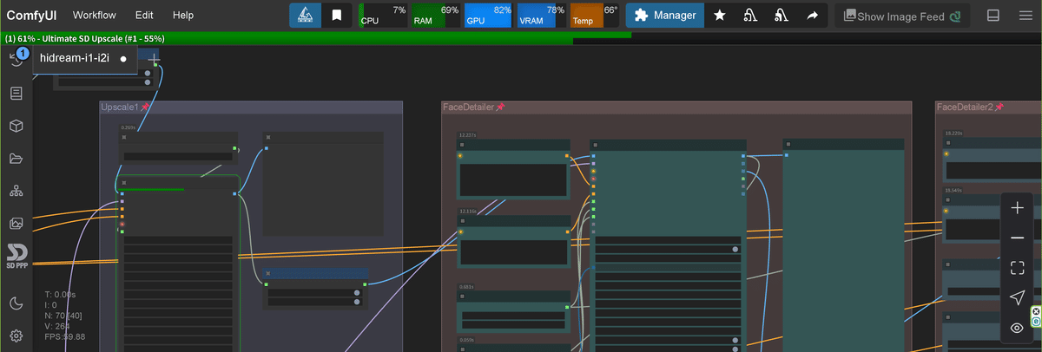This screenshot has height=352, width=1042.
Task: Open the Edit menu
Action: pos(144,16)
